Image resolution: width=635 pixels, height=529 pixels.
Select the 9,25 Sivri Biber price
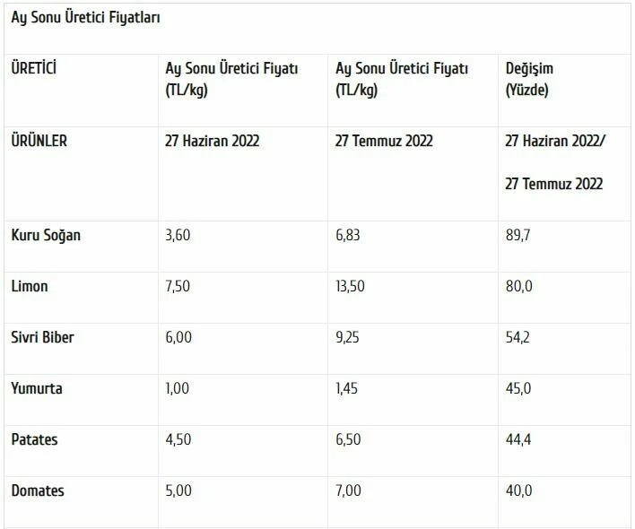click(x=349, y=338)
